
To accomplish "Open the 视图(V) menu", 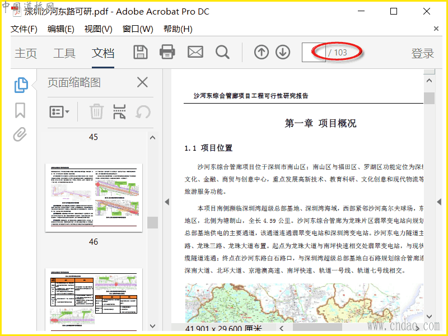I will pyautogui.click(x=99, y=29).
